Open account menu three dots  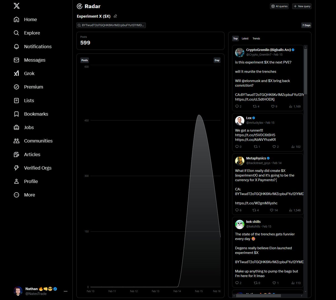click(x=66, y=291)
